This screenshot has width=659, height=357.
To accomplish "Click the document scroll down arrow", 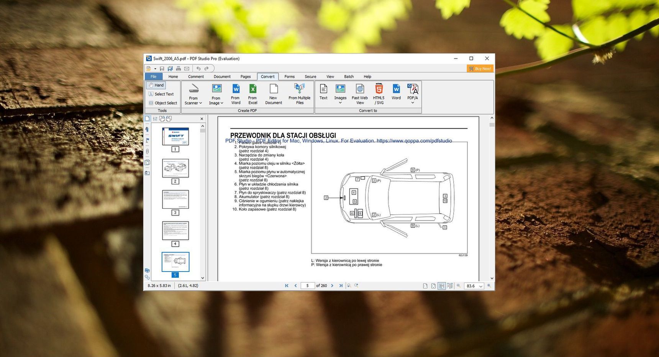I will pos(492,278).
